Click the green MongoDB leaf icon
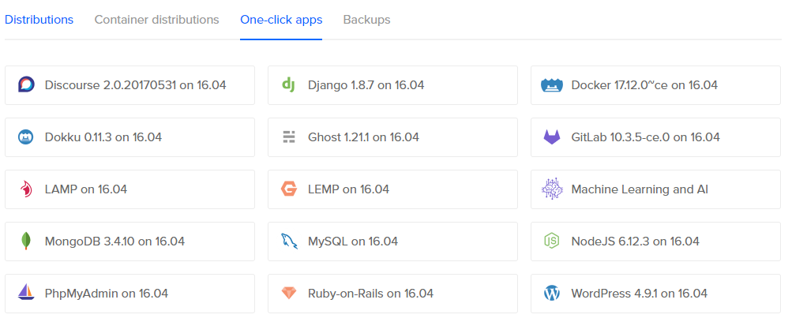Image resolution: width=792 pixels, height=322 pixels. tap(25, 241)
